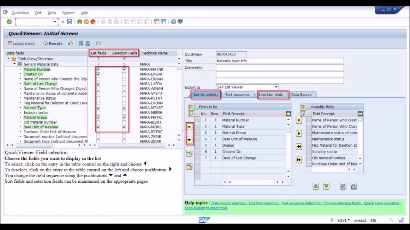Switch to the Selection fields tab

pos(271,95)
